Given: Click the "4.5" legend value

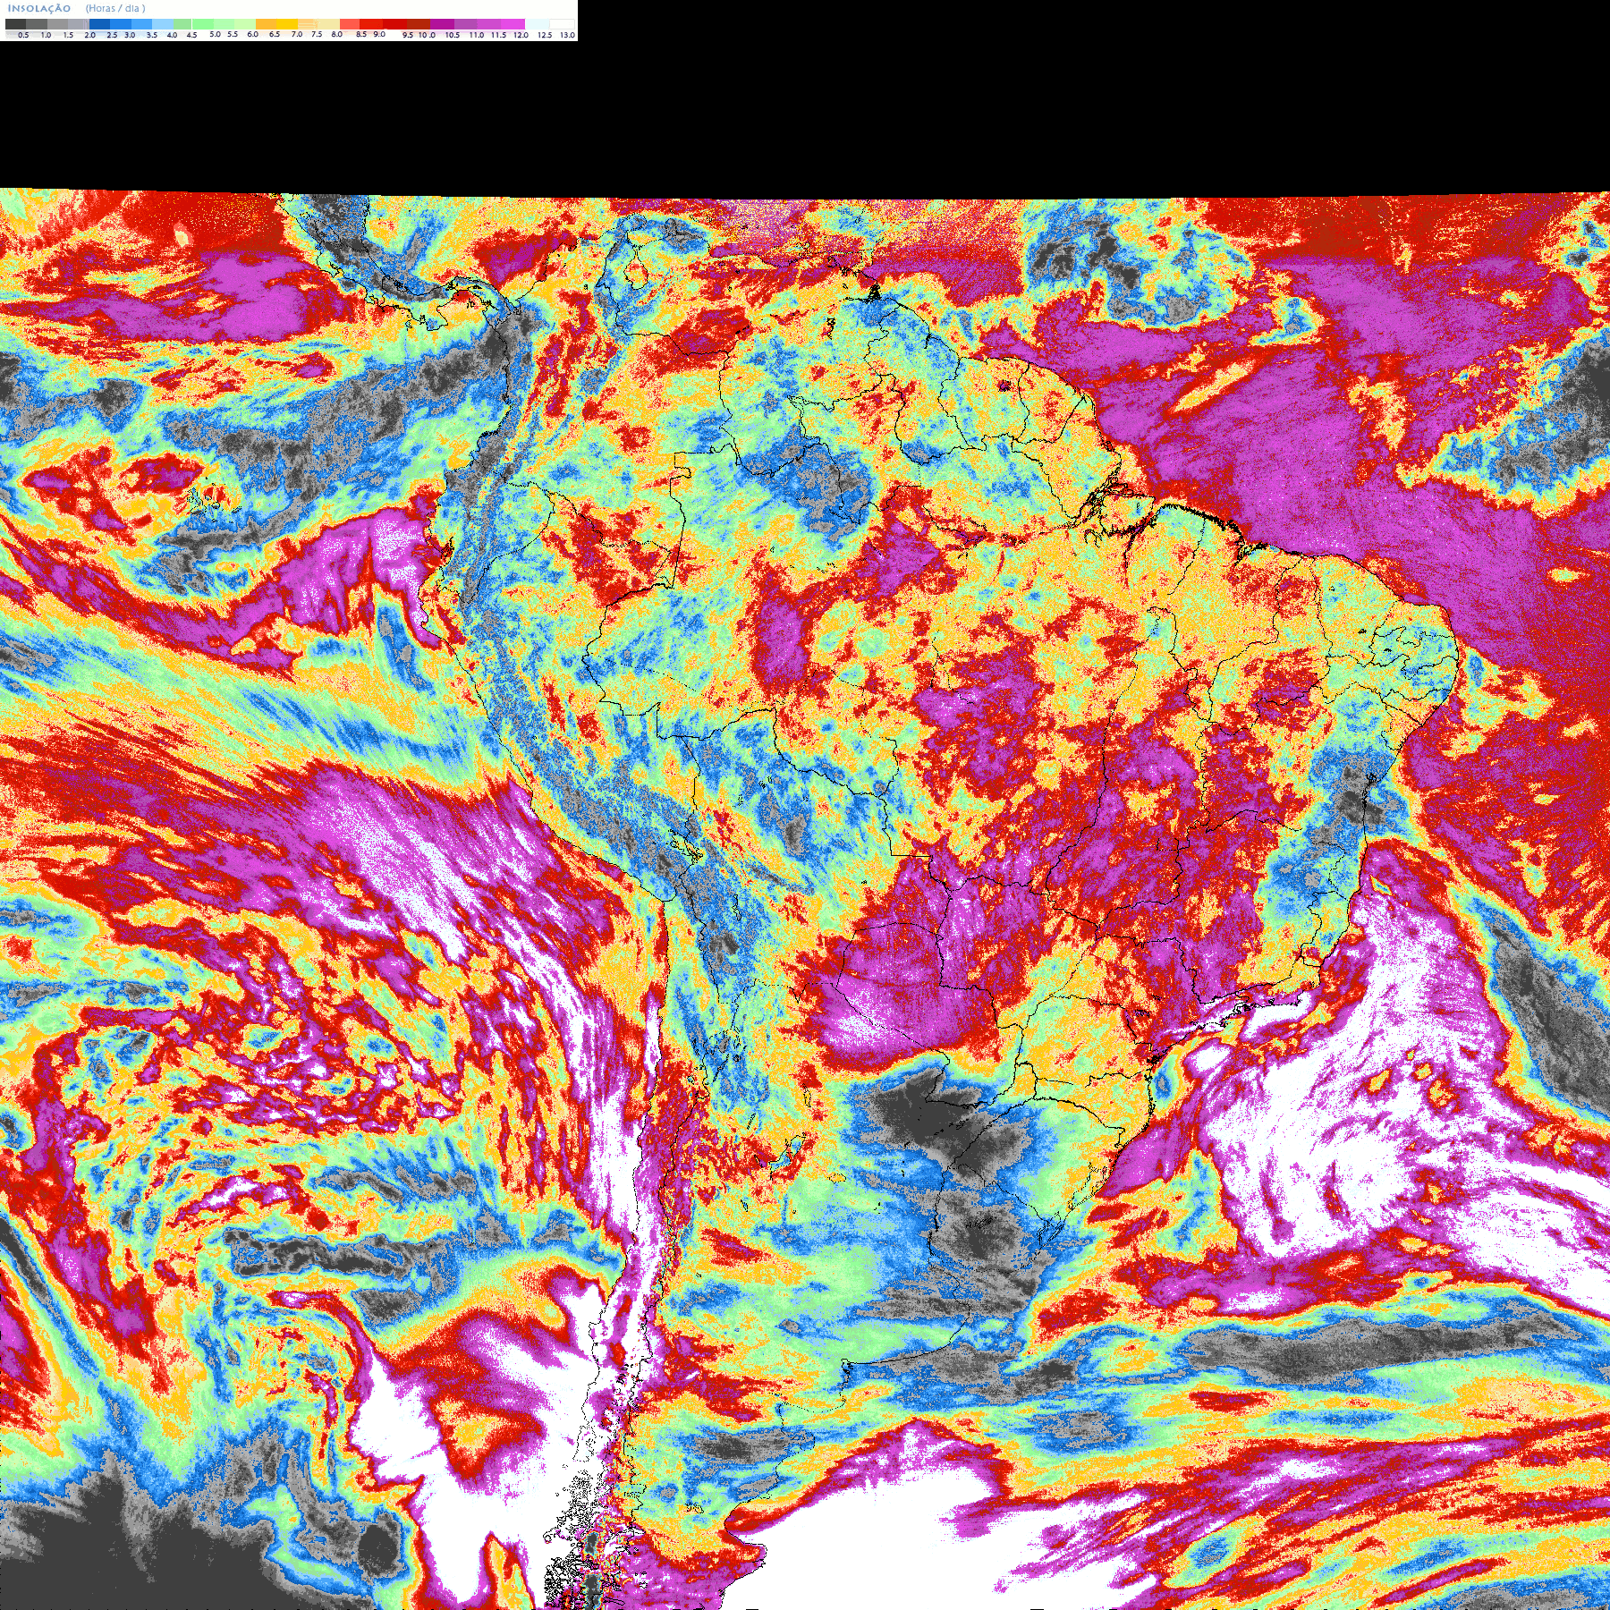Looking at the screenshot, I should [191, 35].
